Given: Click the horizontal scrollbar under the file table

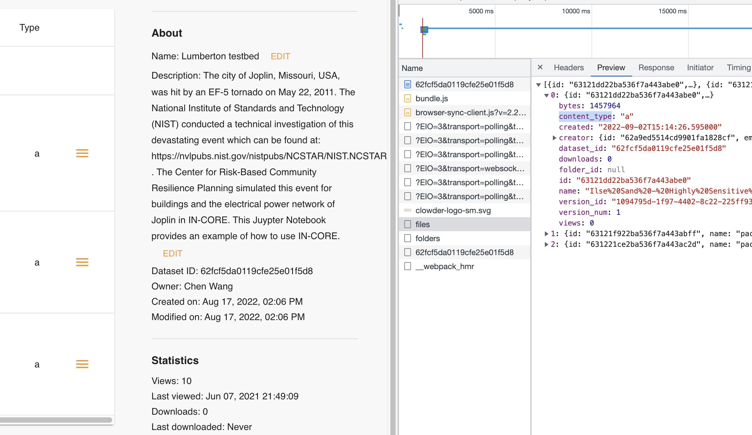Looking at the screenshot, I should click(x=56, y=420).
